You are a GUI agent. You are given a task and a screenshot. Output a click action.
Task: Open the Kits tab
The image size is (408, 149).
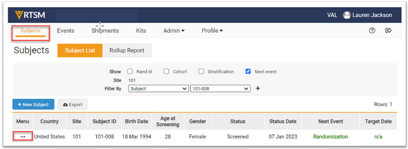tap(141, 31)
